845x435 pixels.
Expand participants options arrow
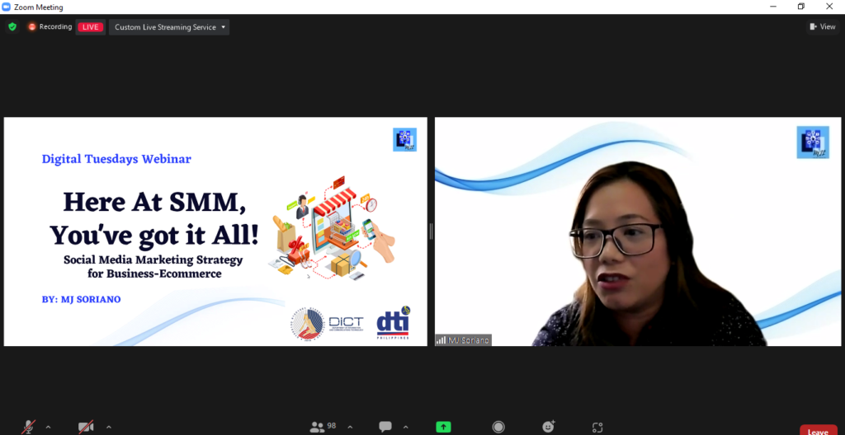(x=350, y=427)
